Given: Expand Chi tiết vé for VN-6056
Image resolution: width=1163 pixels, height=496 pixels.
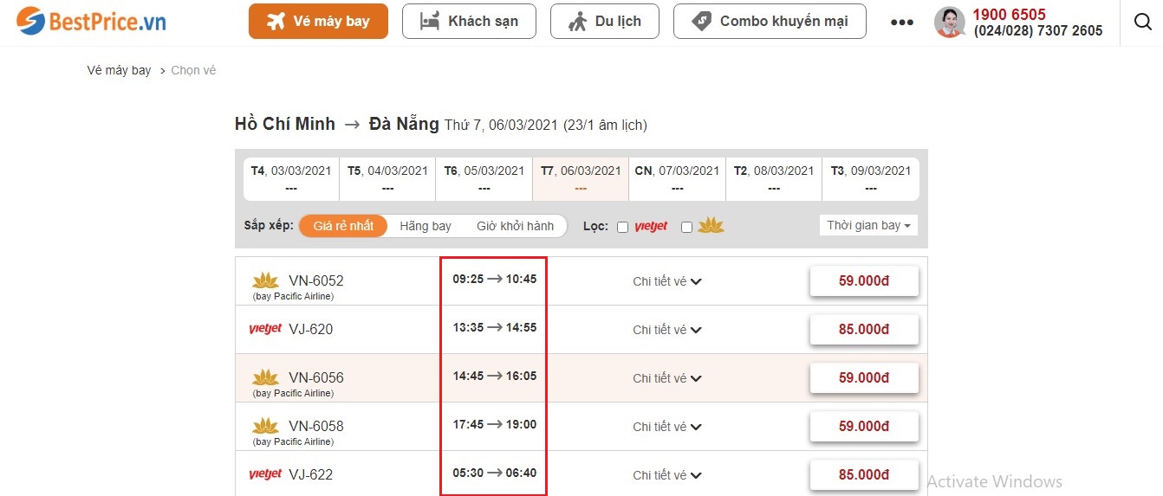Looking at the screenshot, I should 667,378.
